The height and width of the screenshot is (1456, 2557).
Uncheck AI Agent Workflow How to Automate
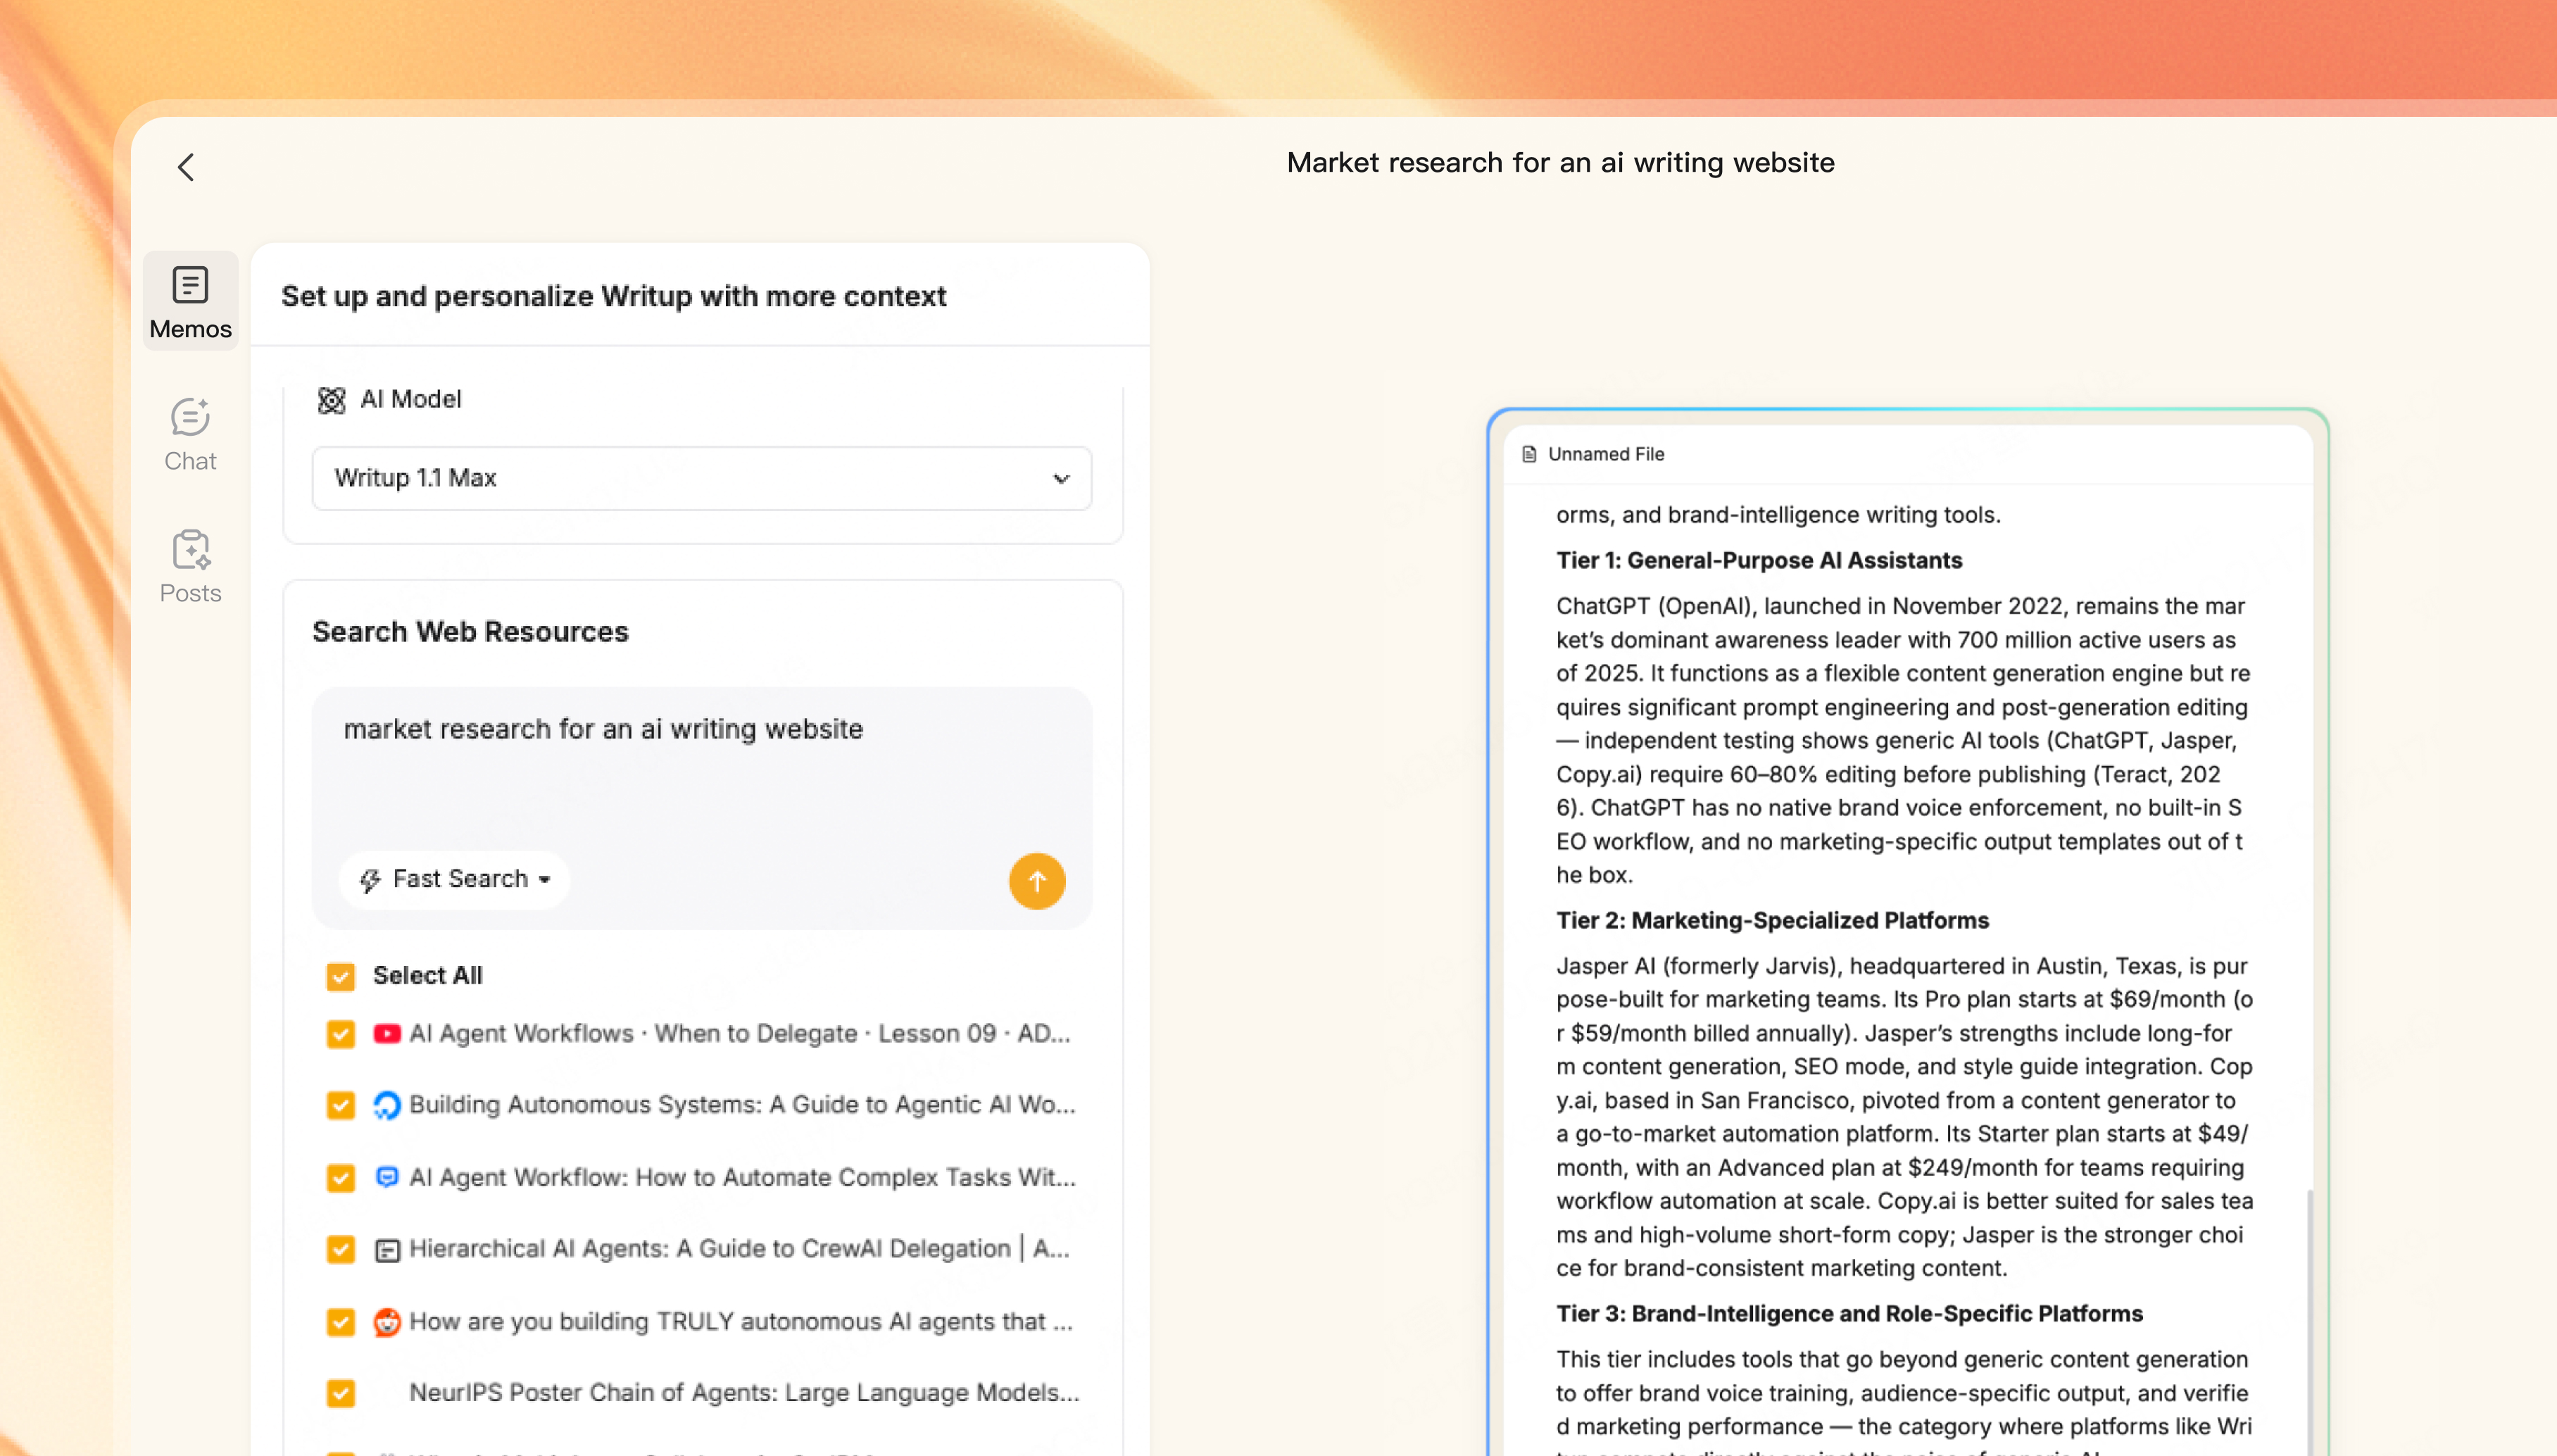click(x=341, y=1178)
